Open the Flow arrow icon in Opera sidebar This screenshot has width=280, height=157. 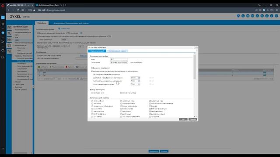click(x=3, y=42)
